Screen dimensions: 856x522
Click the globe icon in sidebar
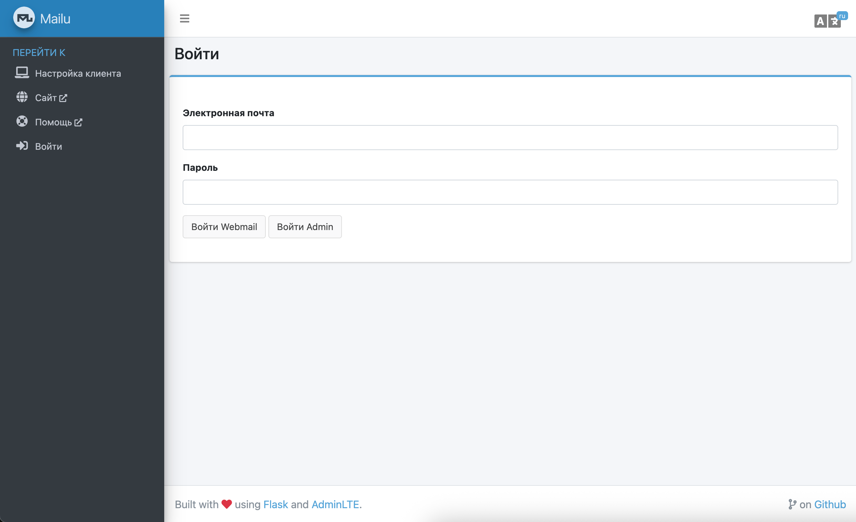pos(22,97)
